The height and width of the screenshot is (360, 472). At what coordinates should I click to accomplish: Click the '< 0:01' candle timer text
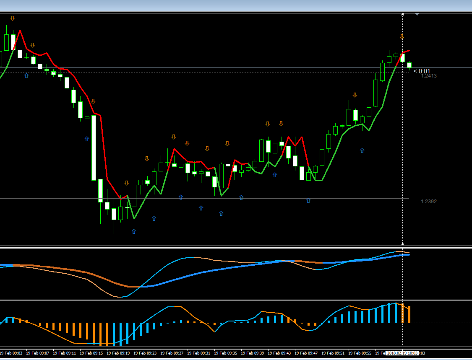click(x=422, y=71)
